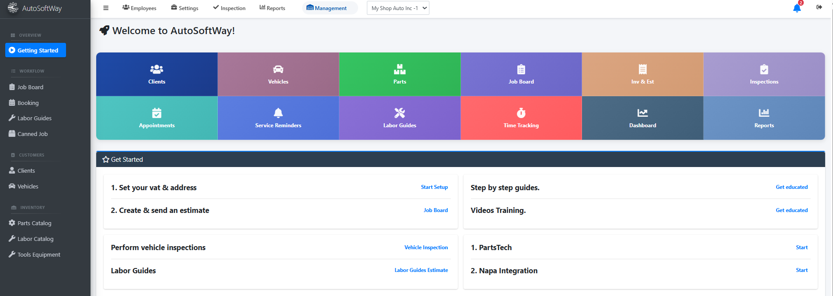Viewport: 833px width, 296px height.
Task: Click the logout icon in top bar
Action: 819,7
